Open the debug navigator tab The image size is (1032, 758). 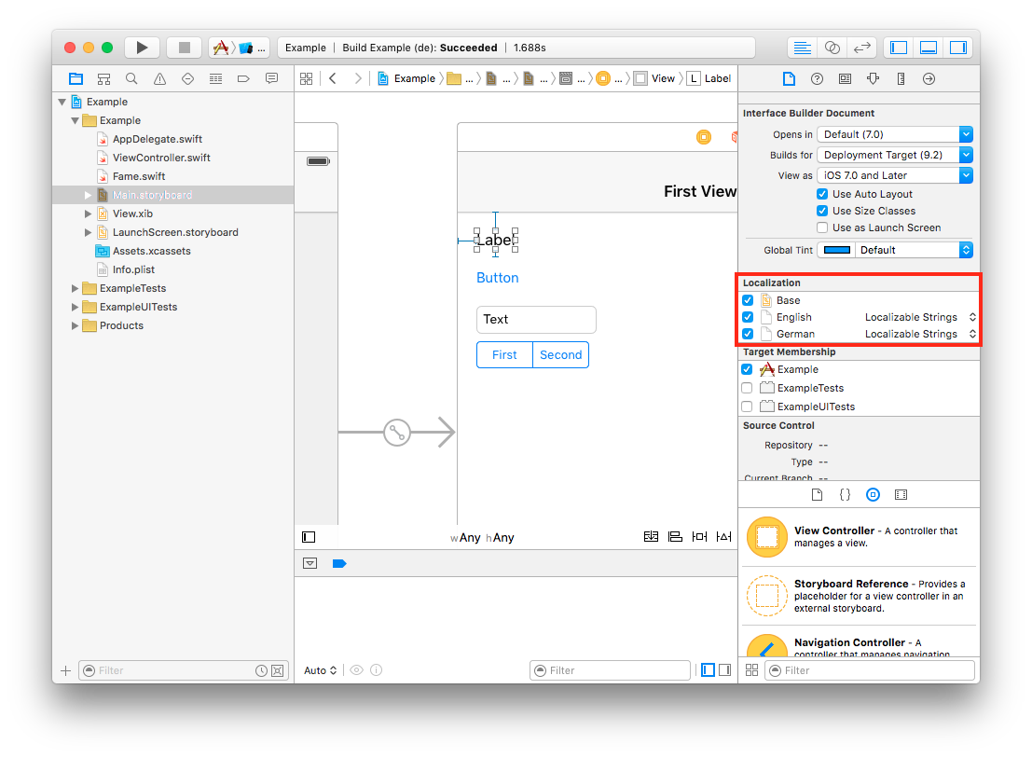(x=215, y=79)
